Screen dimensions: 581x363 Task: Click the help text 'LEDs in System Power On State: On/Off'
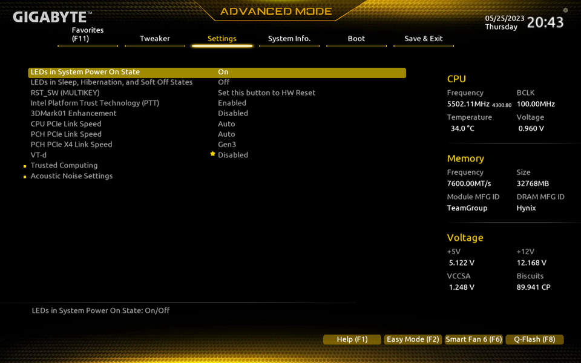(x=100, y=311)
